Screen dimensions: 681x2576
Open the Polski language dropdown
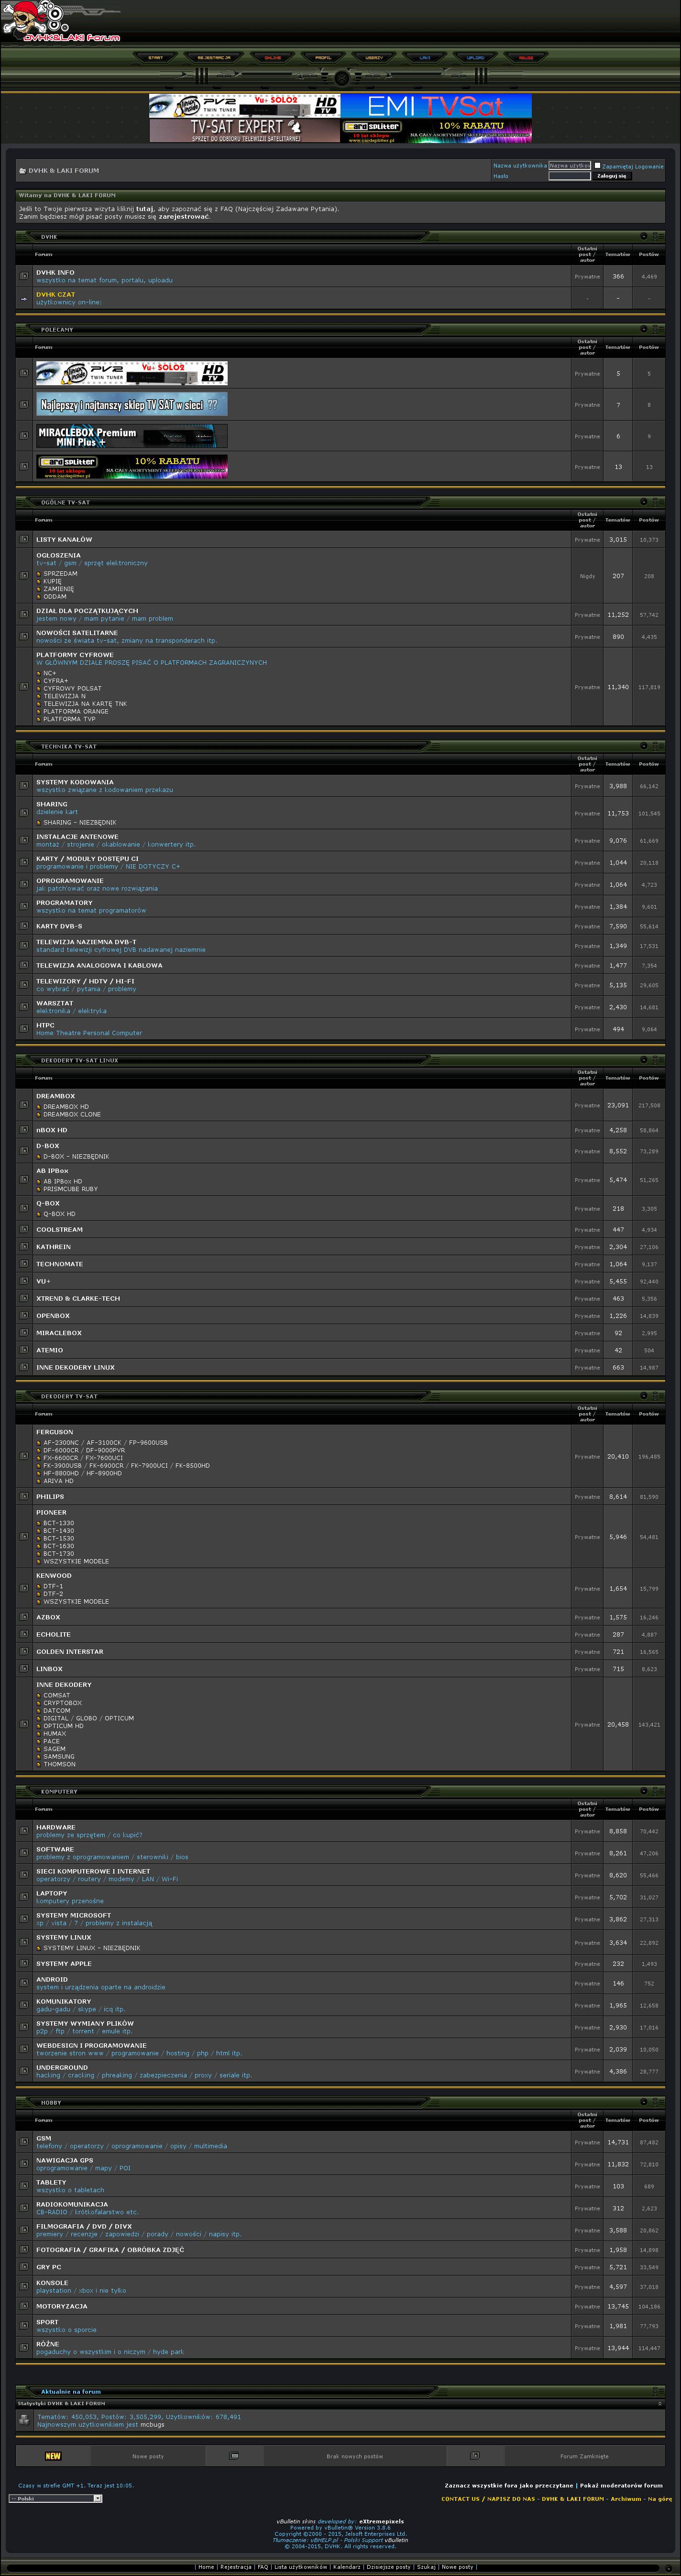click(55, 2498)
